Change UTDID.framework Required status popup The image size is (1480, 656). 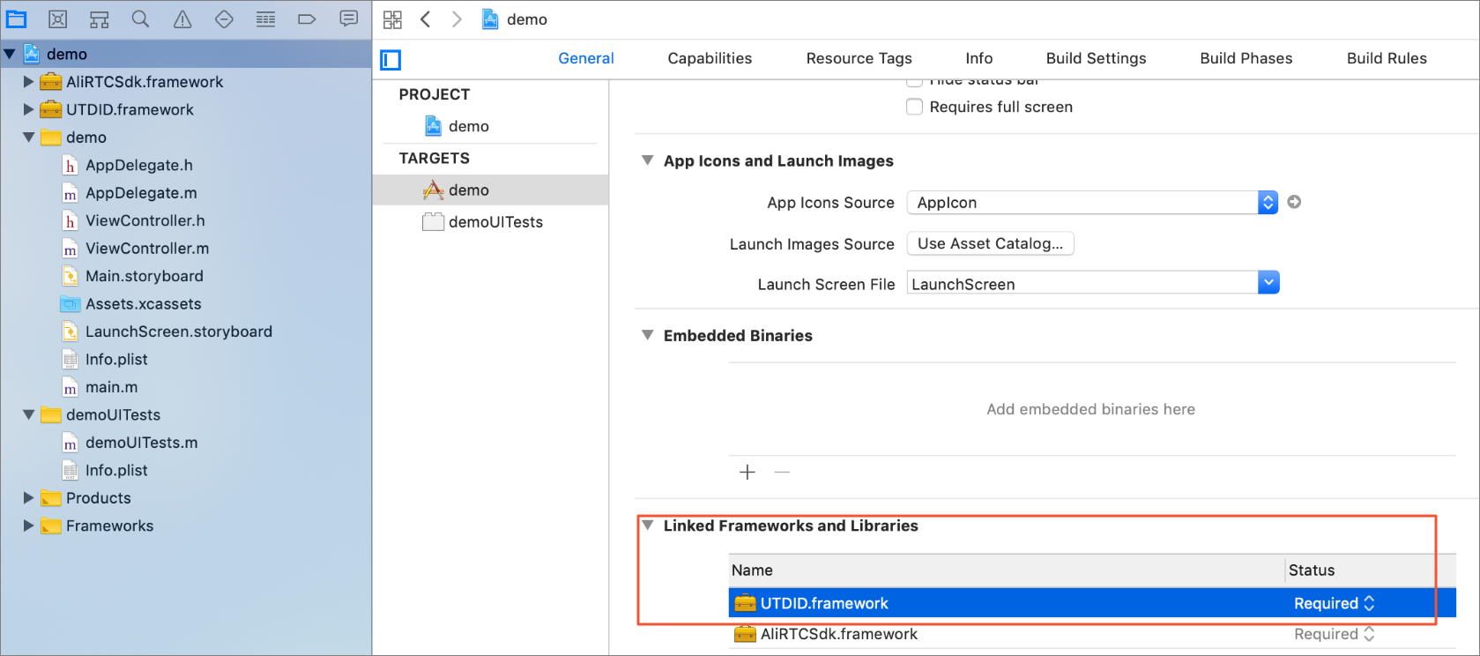(1335, 603)
